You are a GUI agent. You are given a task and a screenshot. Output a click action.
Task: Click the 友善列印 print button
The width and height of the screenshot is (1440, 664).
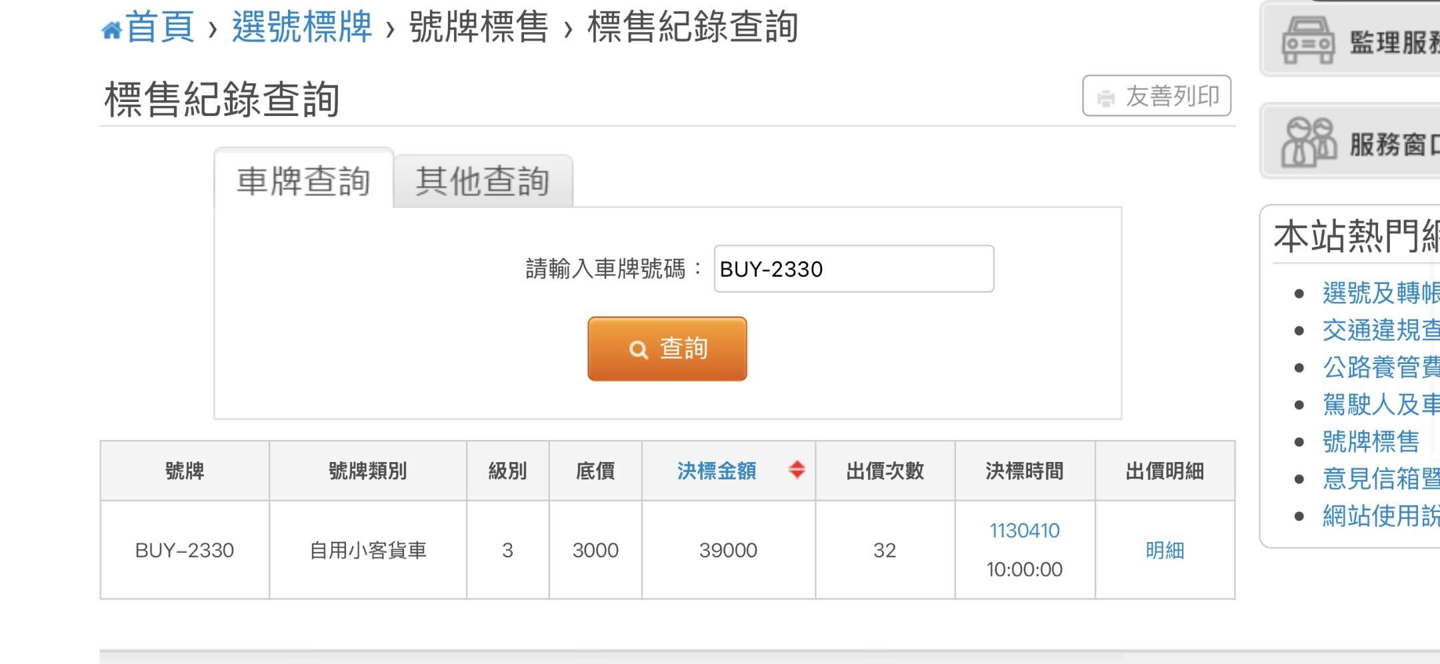(1157, 96)
